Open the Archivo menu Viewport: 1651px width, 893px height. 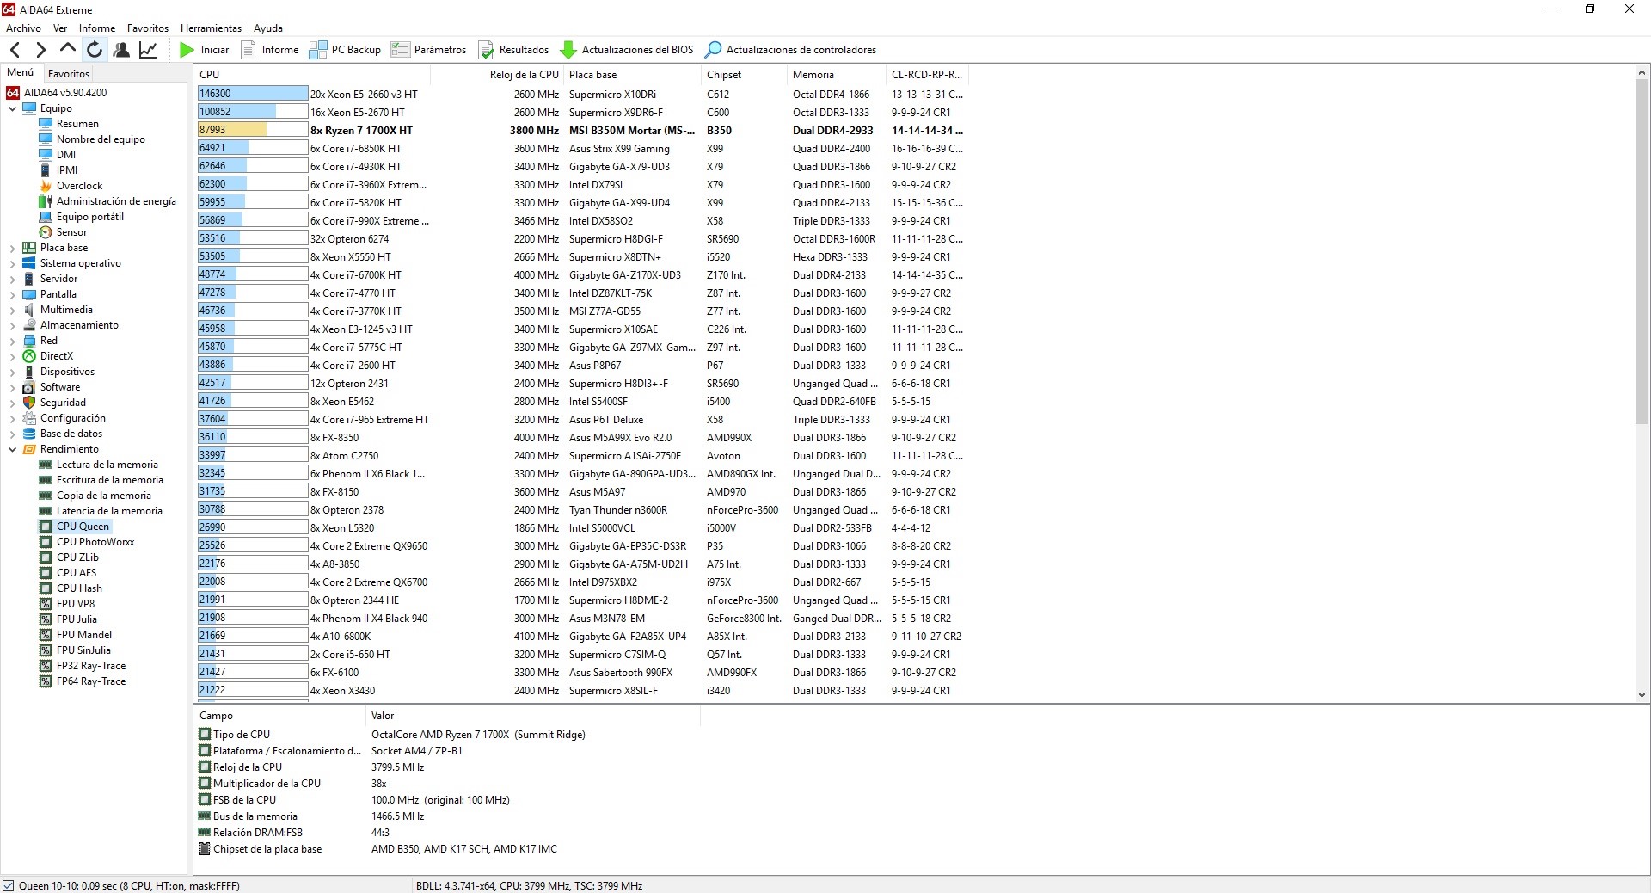coord(23,28)
